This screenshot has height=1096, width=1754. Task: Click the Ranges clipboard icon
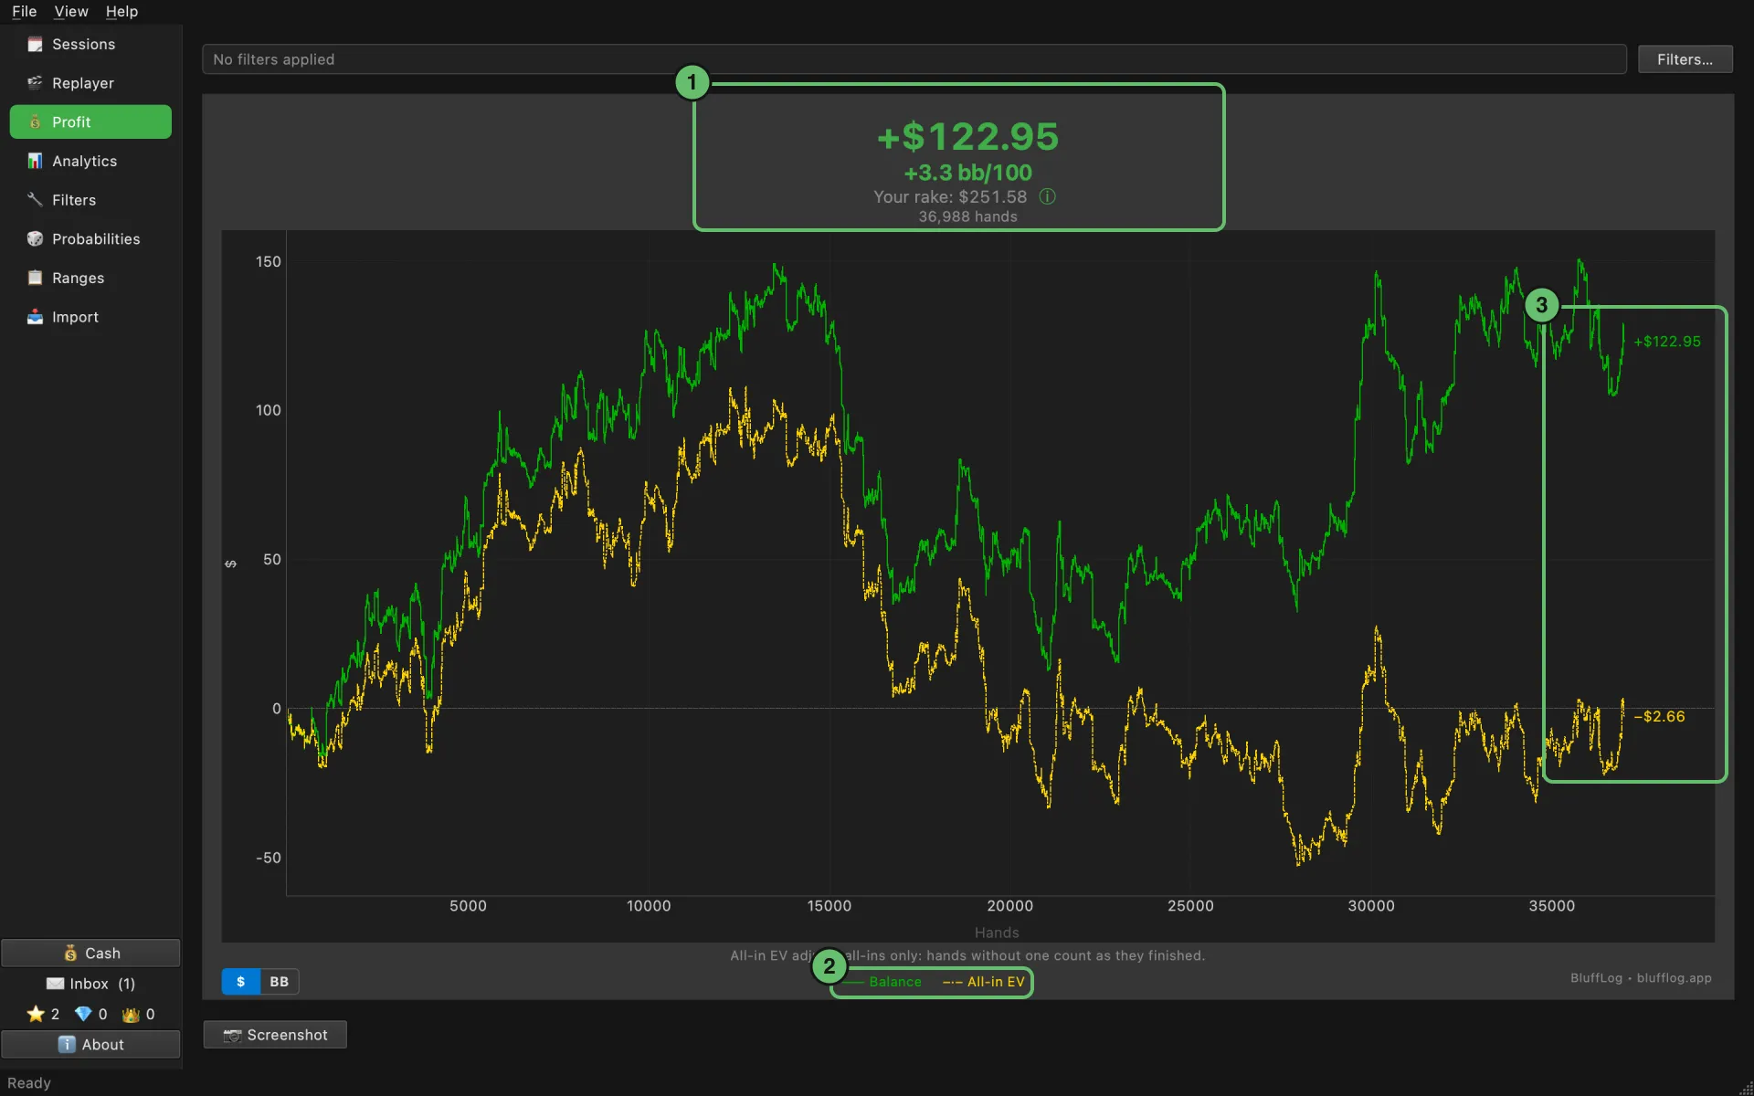click(x=35, y=278)
